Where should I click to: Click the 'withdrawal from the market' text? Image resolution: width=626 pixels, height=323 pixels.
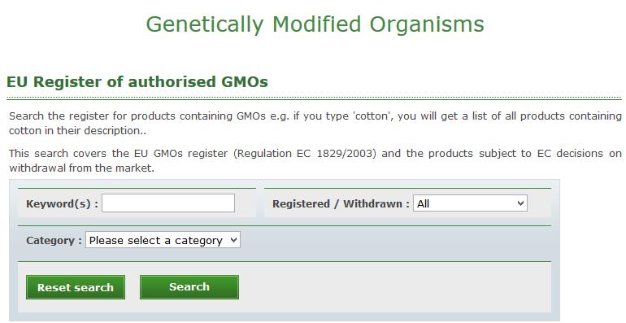click(81, 168)
